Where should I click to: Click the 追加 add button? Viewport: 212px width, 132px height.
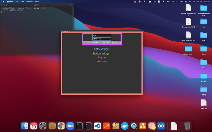[108, 43]
